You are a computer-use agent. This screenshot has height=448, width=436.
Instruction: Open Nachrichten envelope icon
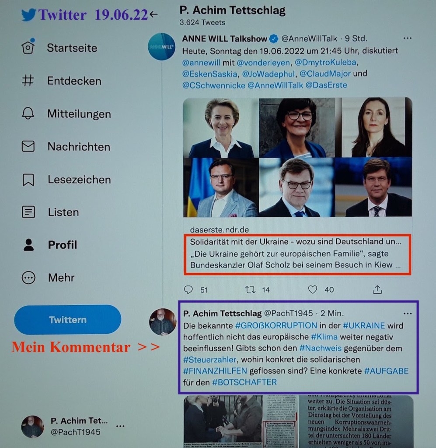[28, 146]
